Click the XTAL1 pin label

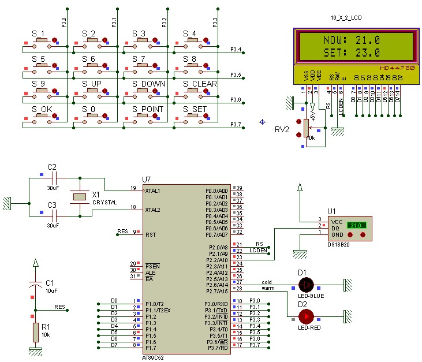click(152, 191)
